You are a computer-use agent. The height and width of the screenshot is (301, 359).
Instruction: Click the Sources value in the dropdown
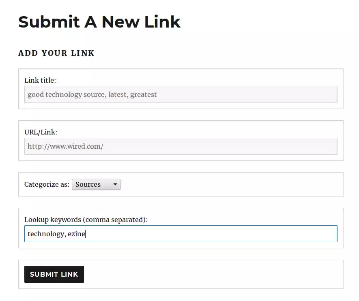pos(88,184)
